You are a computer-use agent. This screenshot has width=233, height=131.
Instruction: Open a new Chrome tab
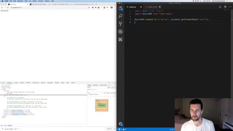(x=96, y=4)
